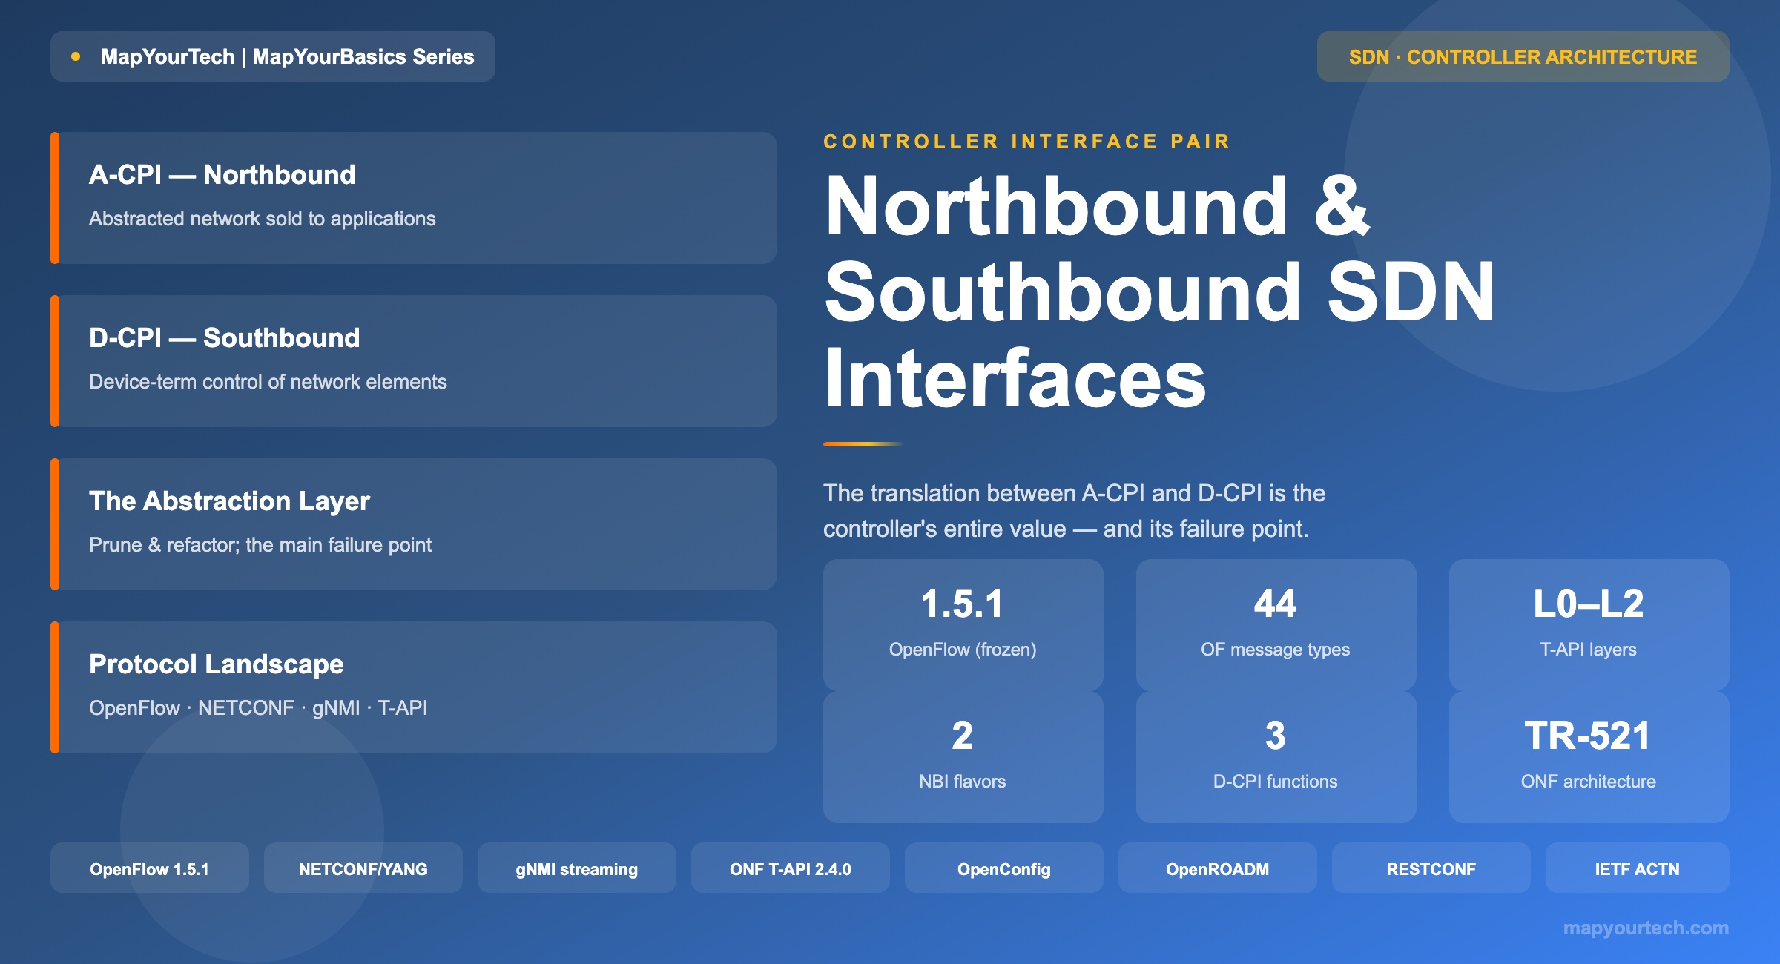
Task: Click the OpenFlow 1.5.1 chip
Action: pos(150,868)
